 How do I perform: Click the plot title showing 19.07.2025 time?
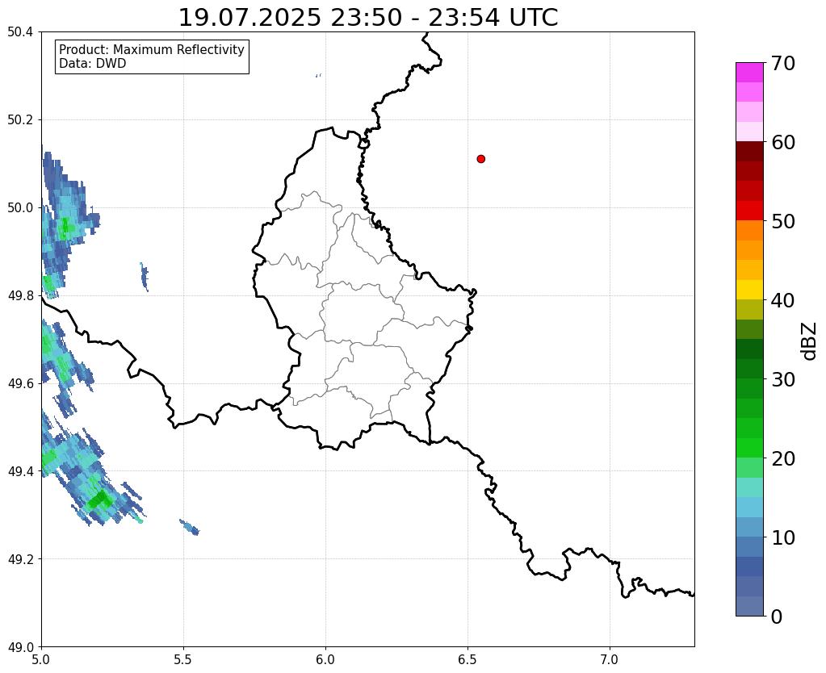point(368,18)
